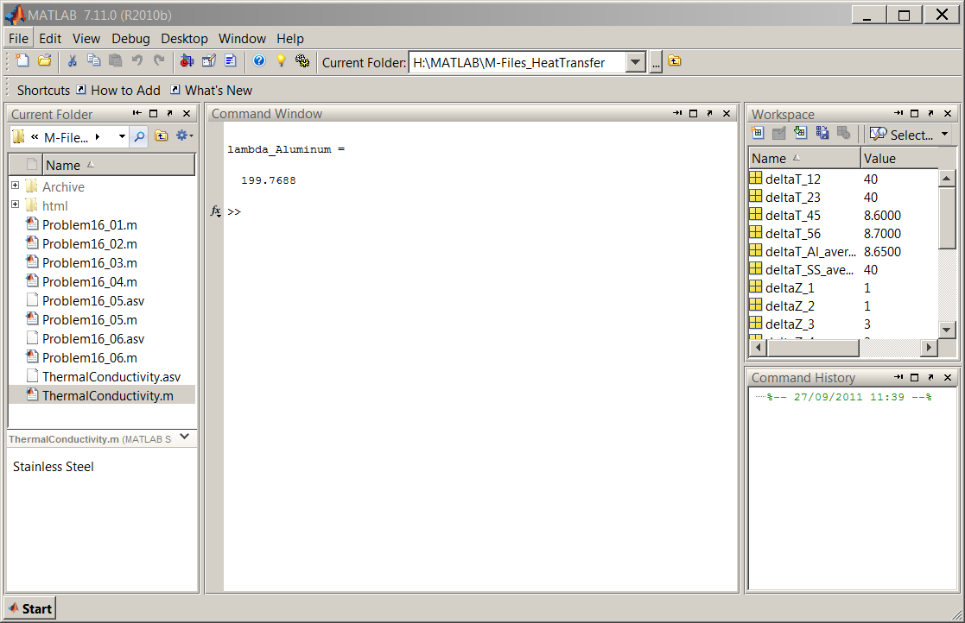Click the Open file toolbar icon

pyautogui.click(x=44, y=60)
